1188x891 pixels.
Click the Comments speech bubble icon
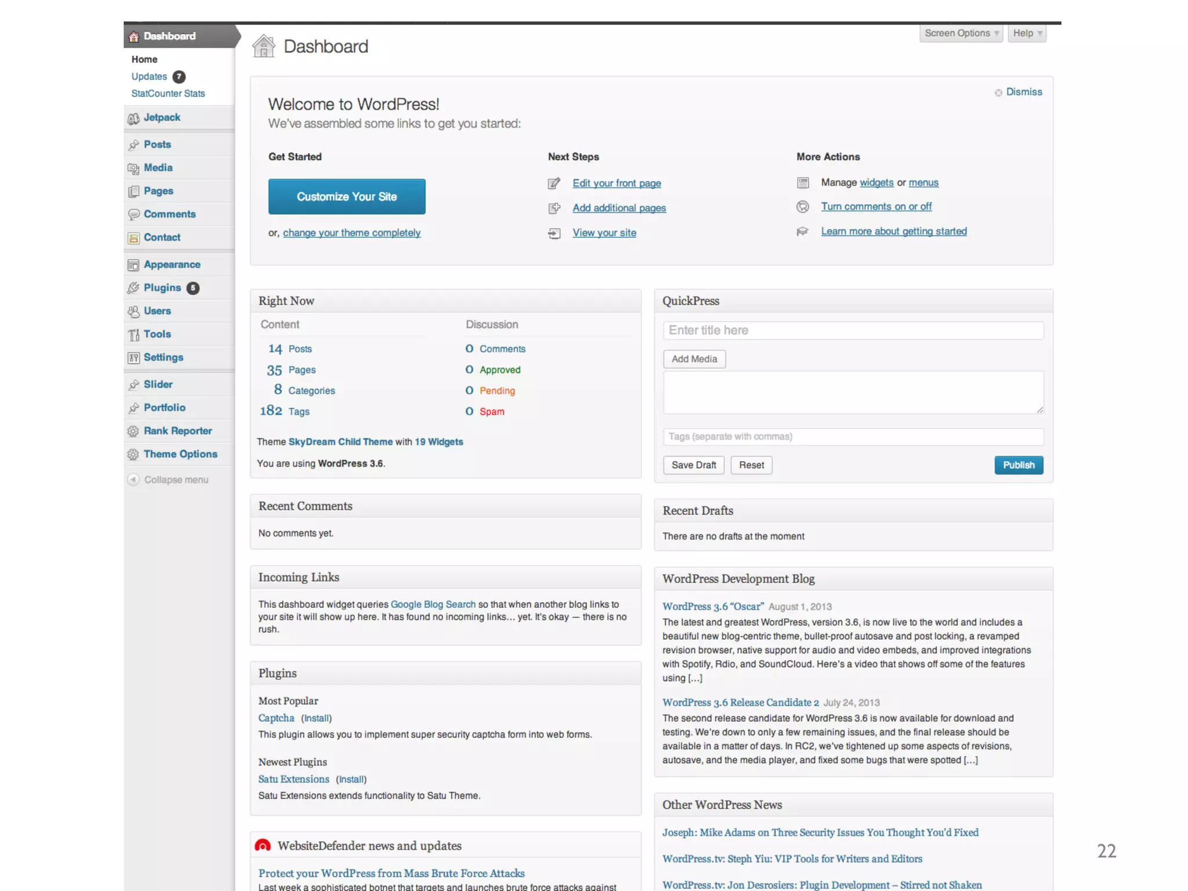click(x=133, y=215)
